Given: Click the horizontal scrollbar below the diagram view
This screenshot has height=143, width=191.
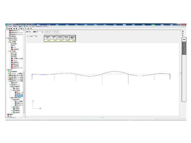Looking at the screenshot, I should pyautogui.click(x=103, y=118).
